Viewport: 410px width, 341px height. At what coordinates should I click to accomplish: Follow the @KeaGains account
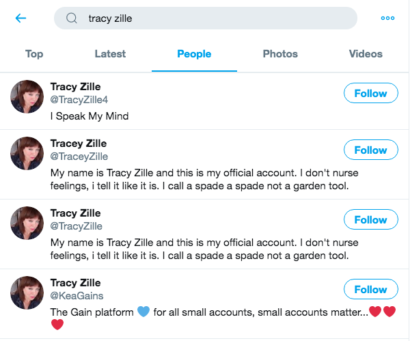(370, 290)
